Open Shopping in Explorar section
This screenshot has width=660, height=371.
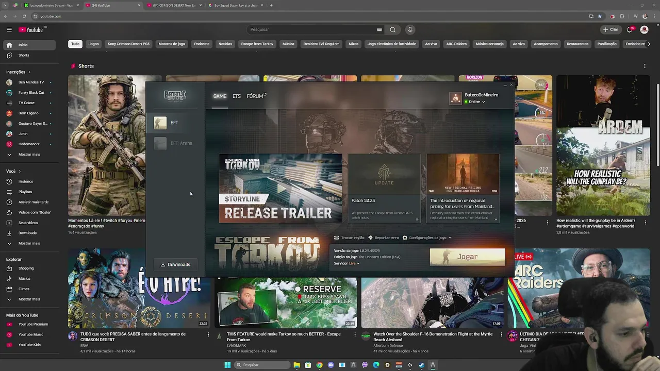click(29, 268)
